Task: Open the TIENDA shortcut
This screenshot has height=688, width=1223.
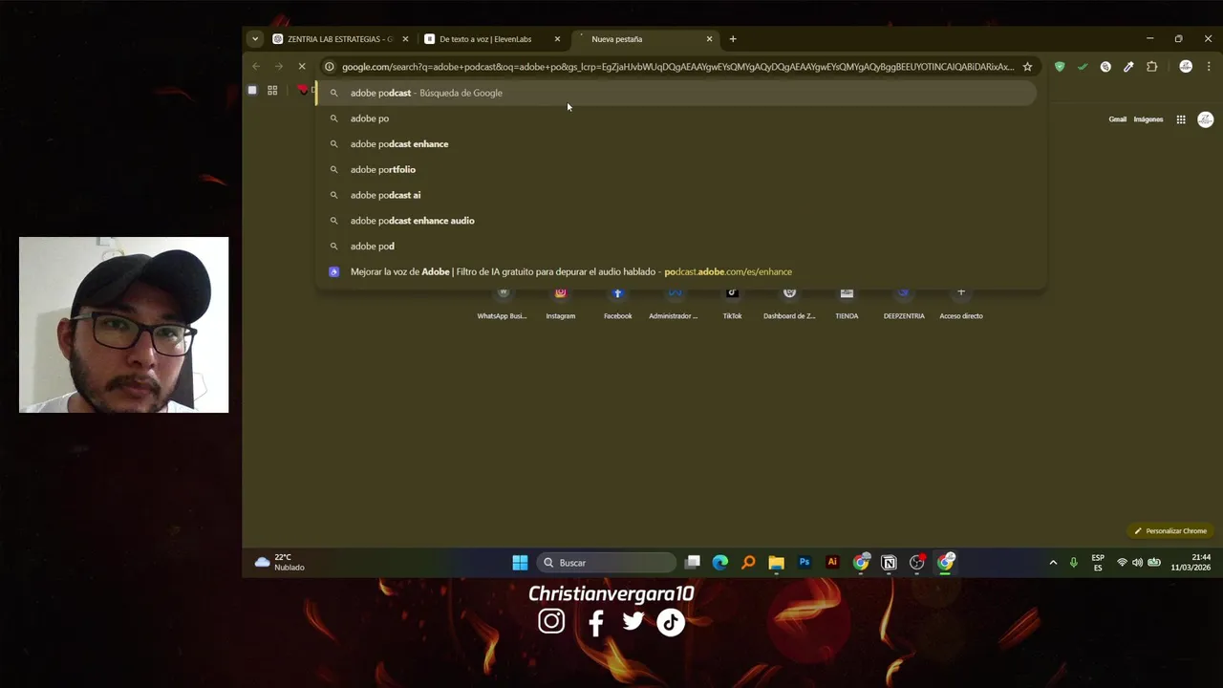Action: point(847,304)
